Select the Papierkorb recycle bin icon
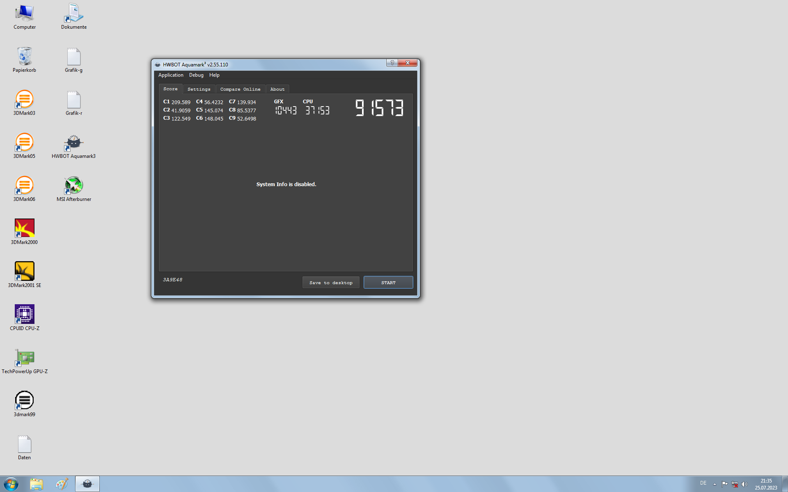Viewport: 788px width, 492px height. click(x=25, y=60)
